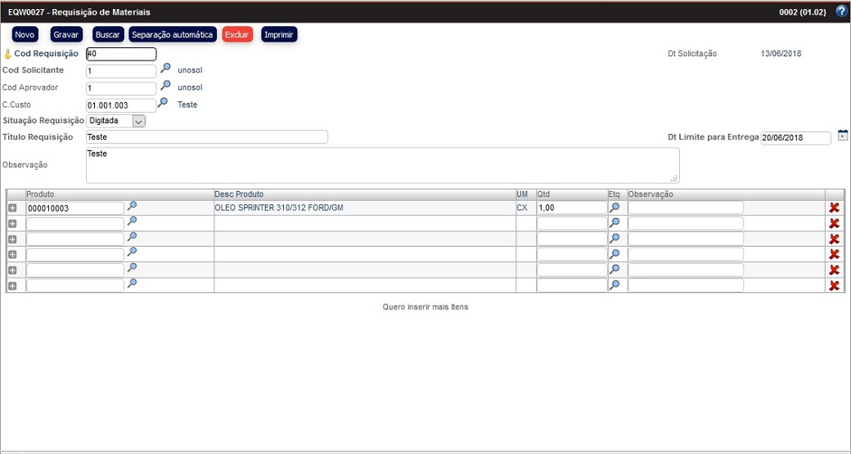
Task: Product search icon for row 000010003
Action: click(x=132, y=206)
